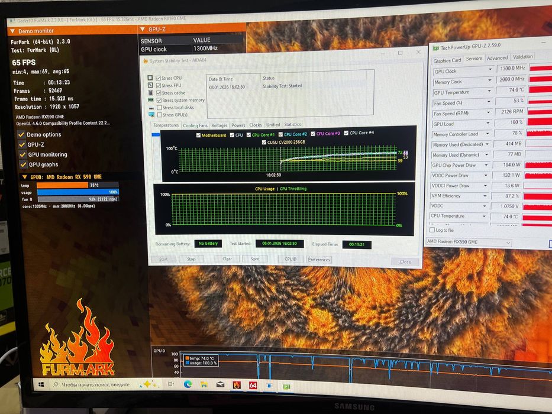
Task: Click the FurMark GPU temp bar
Action: (78, 185)
